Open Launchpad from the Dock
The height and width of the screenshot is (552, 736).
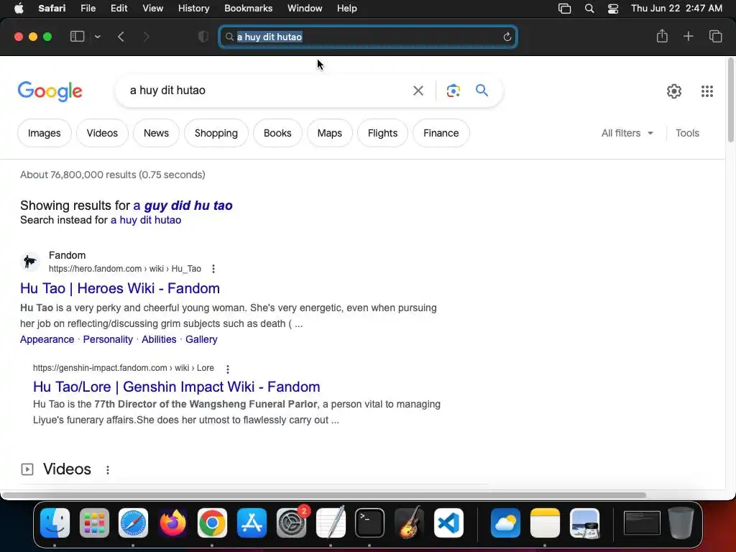tap(94, 523)
